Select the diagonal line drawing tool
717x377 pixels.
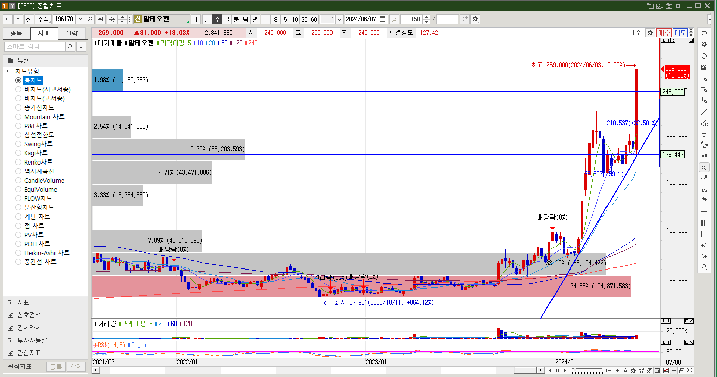704,112
